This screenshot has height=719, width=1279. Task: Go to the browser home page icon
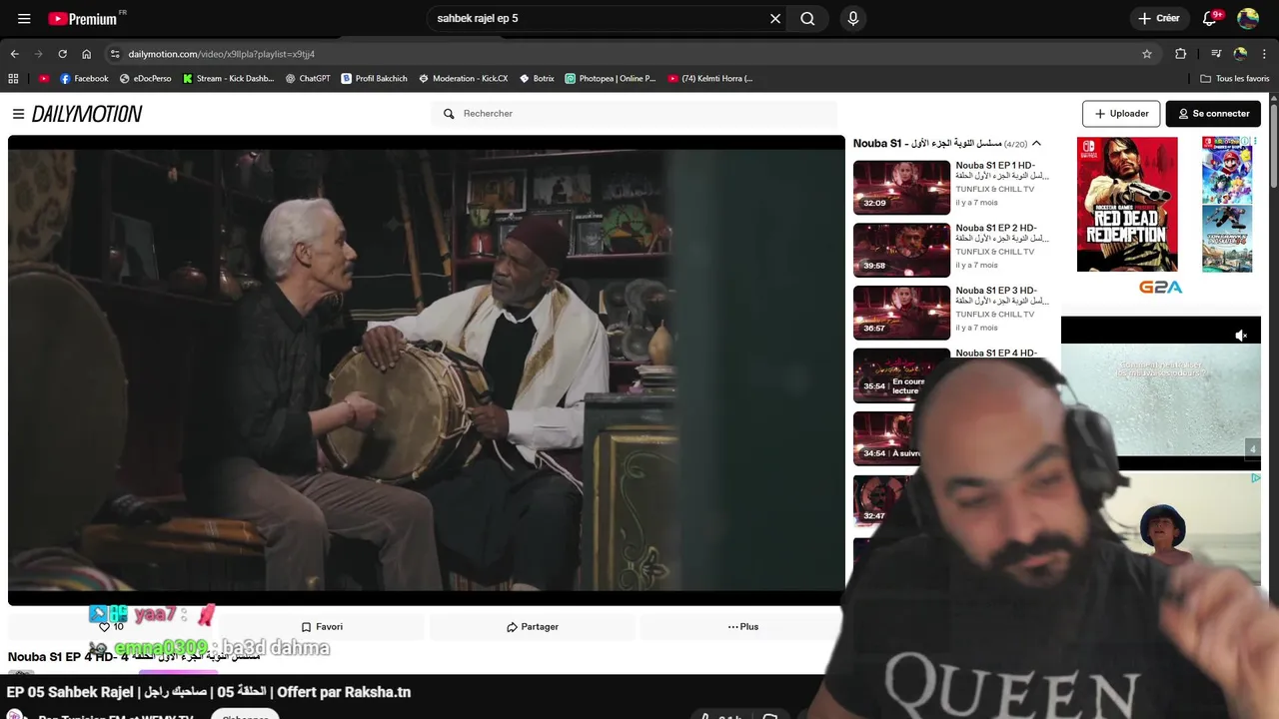coord(86,54)
